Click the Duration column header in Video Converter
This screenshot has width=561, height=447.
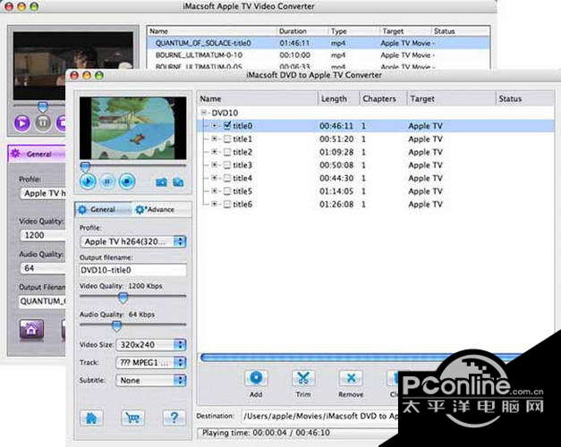(302, 31)
